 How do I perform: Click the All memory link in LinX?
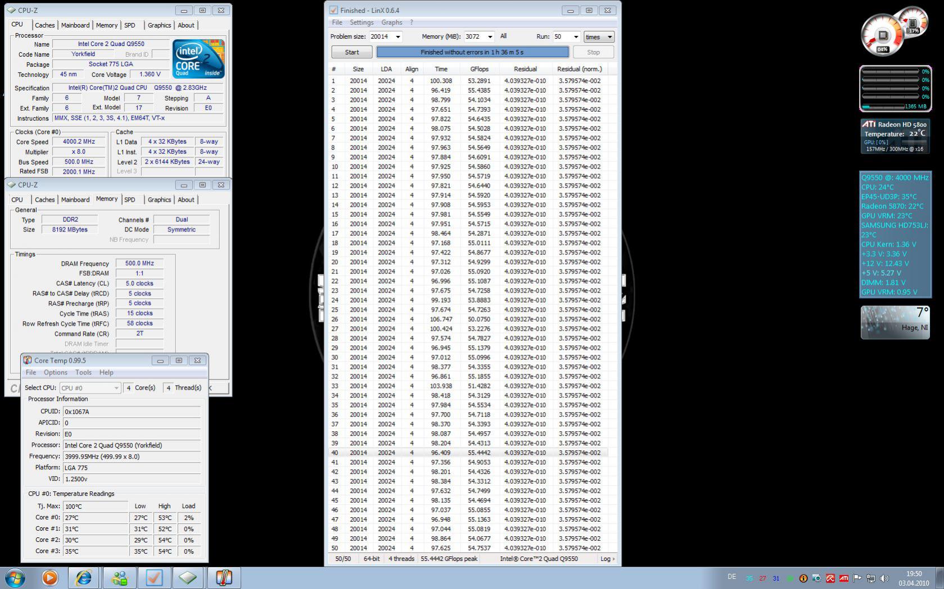click(503, 36)
